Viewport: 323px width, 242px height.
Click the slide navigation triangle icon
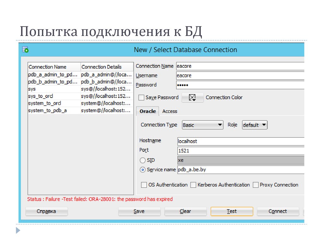[x=18, y=230]
